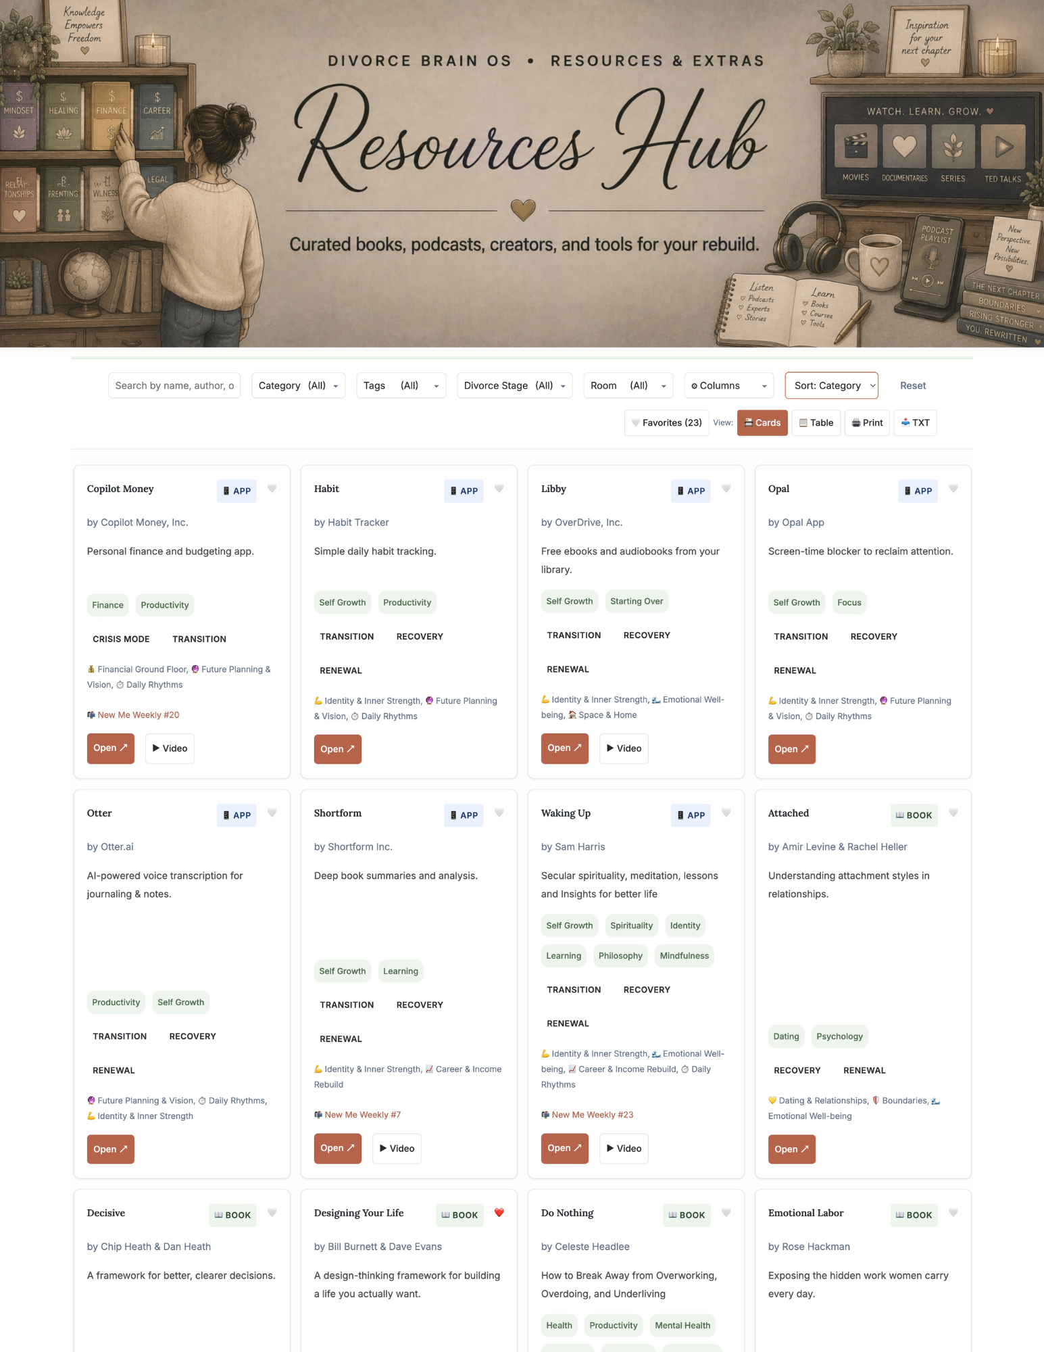Open the Otter app resource
The image size is (1044, 1352).
[111, 1149]
